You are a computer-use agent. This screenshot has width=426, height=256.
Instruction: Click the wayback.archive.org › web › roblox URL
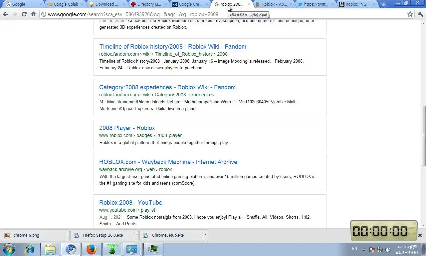(135, 169)
